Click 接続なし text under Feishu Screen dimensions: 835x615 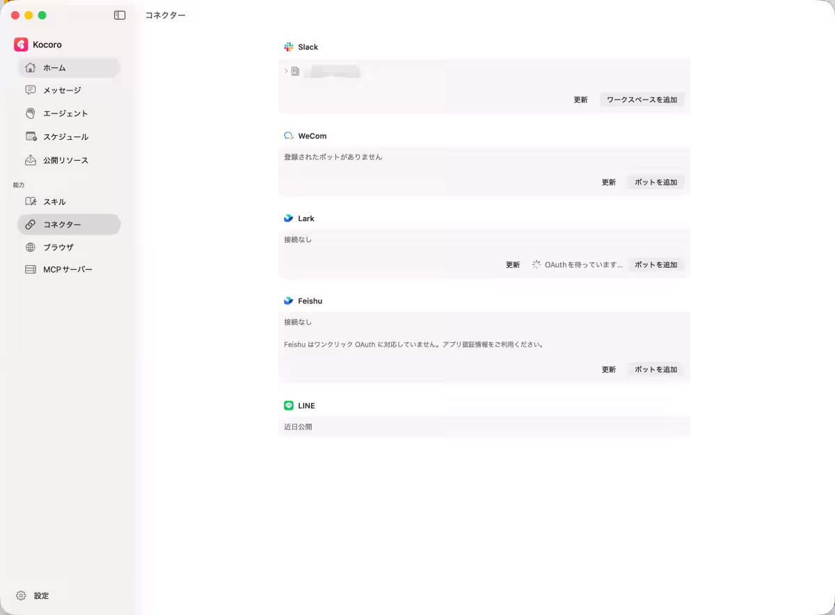[298, 322]
